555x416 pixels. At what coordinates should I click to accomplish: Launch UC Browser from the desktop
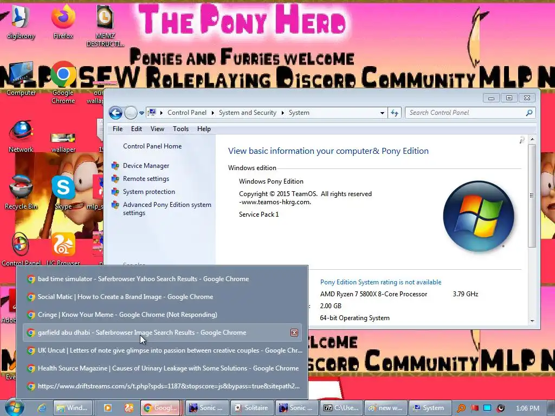(x=63, y=249)
